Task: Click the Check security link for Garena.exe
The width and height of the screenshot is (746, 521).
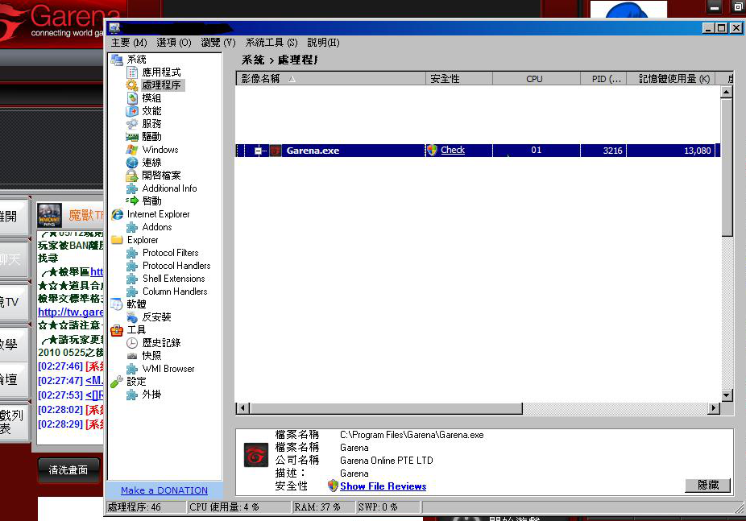Action: (x=453, y=151)
